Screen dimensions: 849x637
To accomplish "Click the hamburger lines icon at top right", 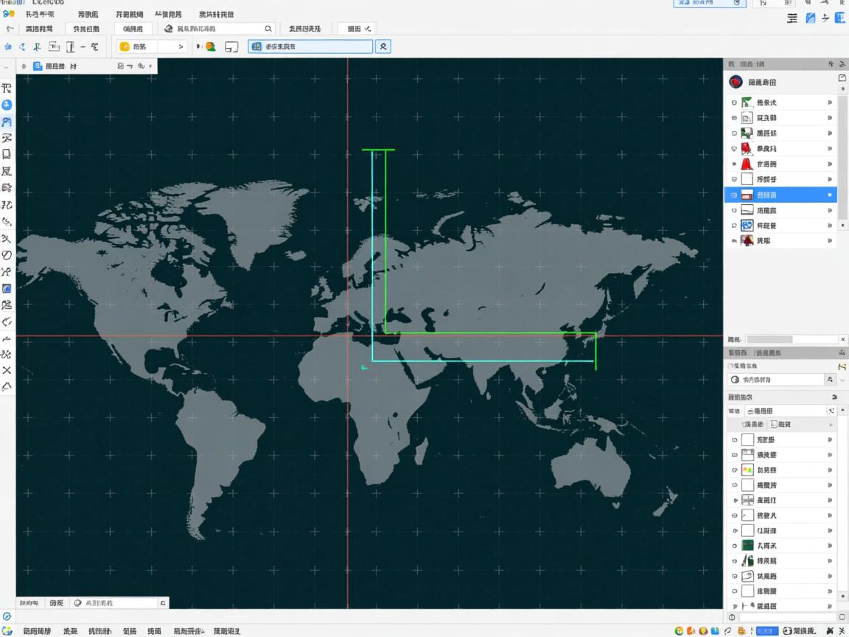I will 792,18.
